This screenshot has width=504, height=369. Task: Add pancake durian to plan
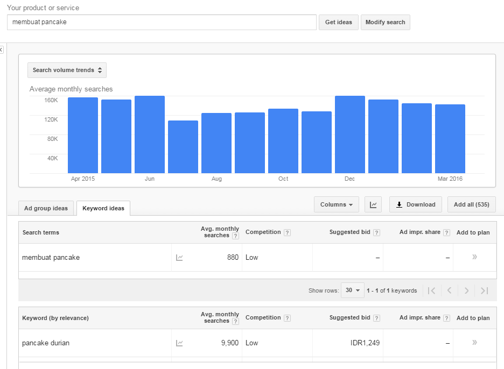[x=474, y=342]
